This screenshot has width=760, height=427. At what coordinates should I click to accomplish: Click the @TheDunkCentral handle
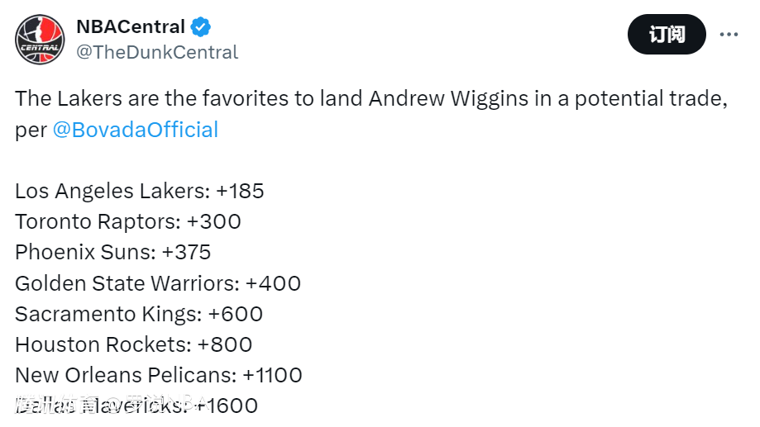point(157,52)
